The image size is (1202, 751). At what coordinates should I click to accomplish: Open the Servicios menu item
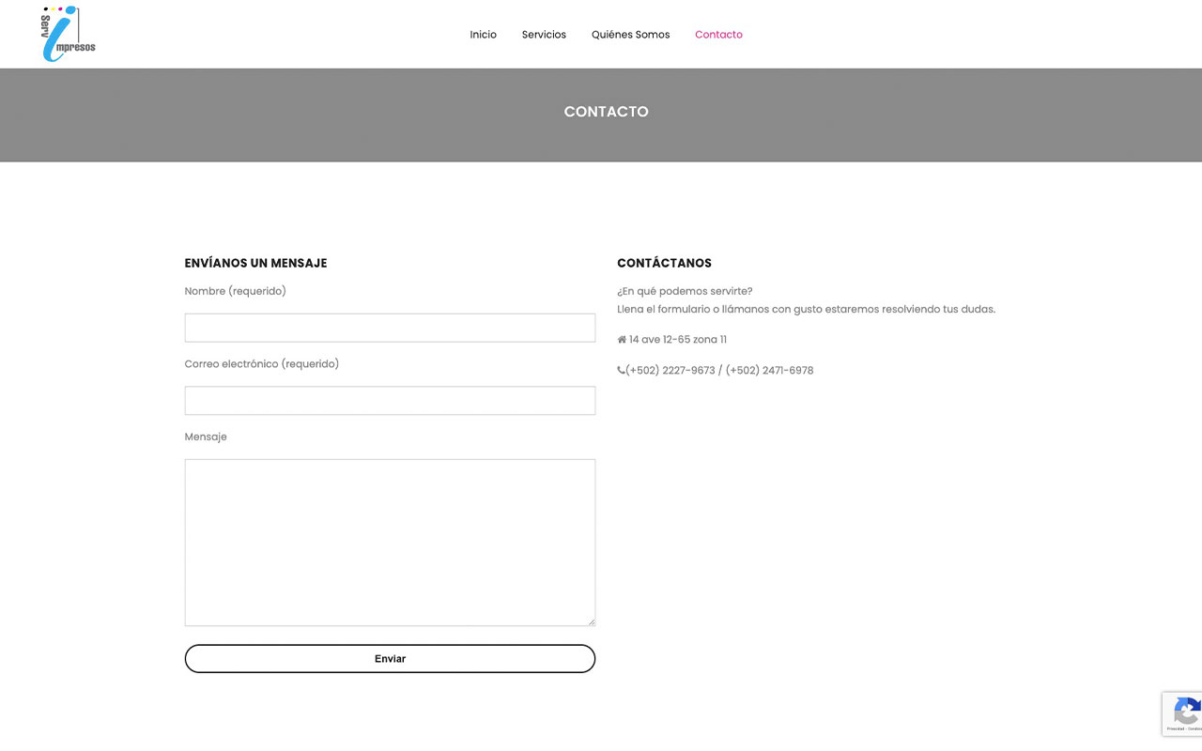point(544,35)
